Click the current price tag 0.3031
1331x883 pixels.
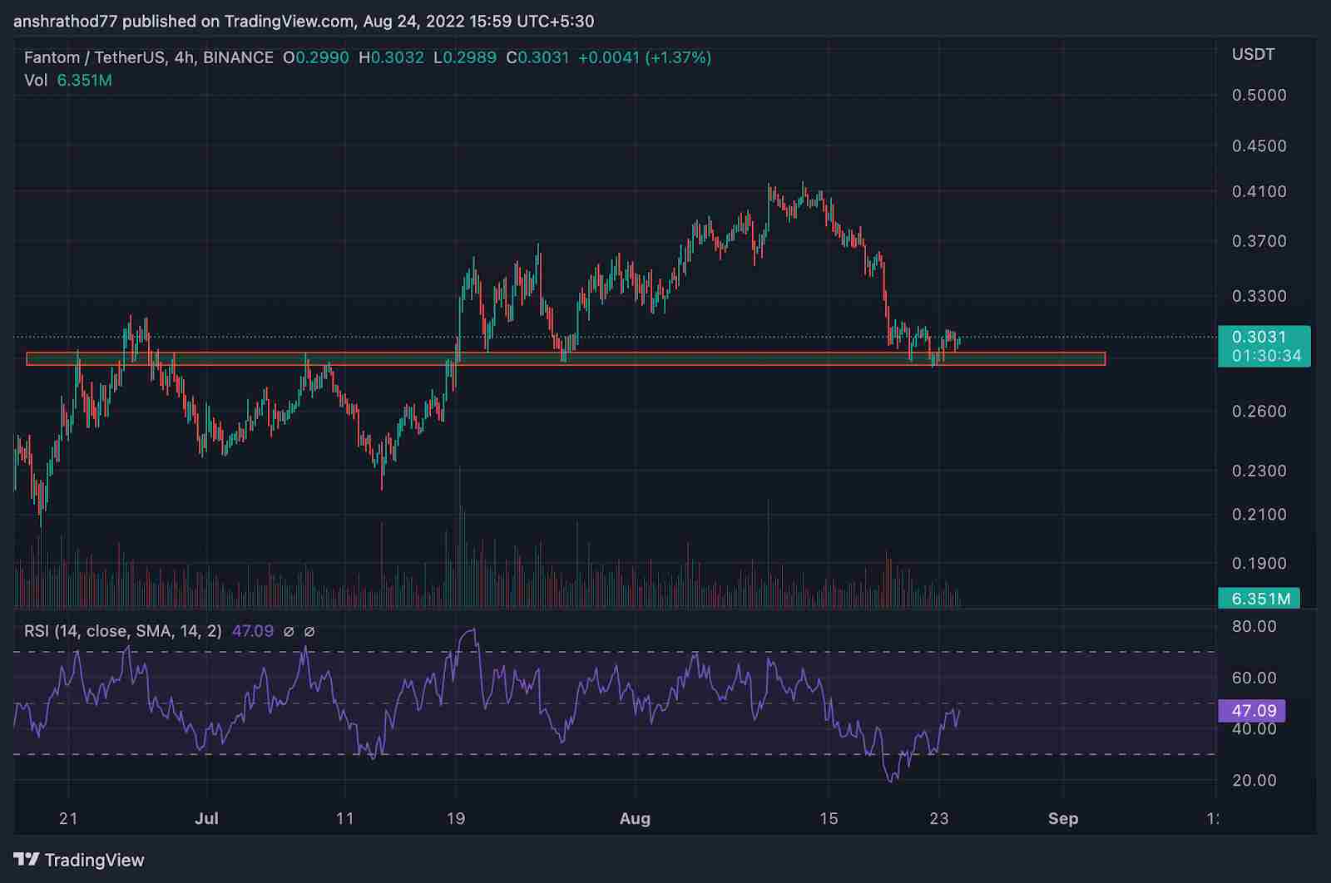point(1264,346)
